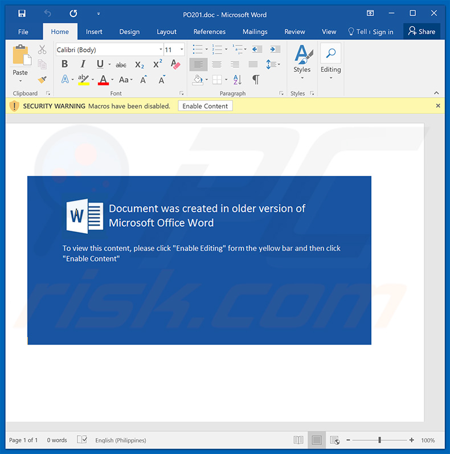This screenshot has width=450, height=454.
Task: Click the Save icon in the title bar
Action: [22, 13]
